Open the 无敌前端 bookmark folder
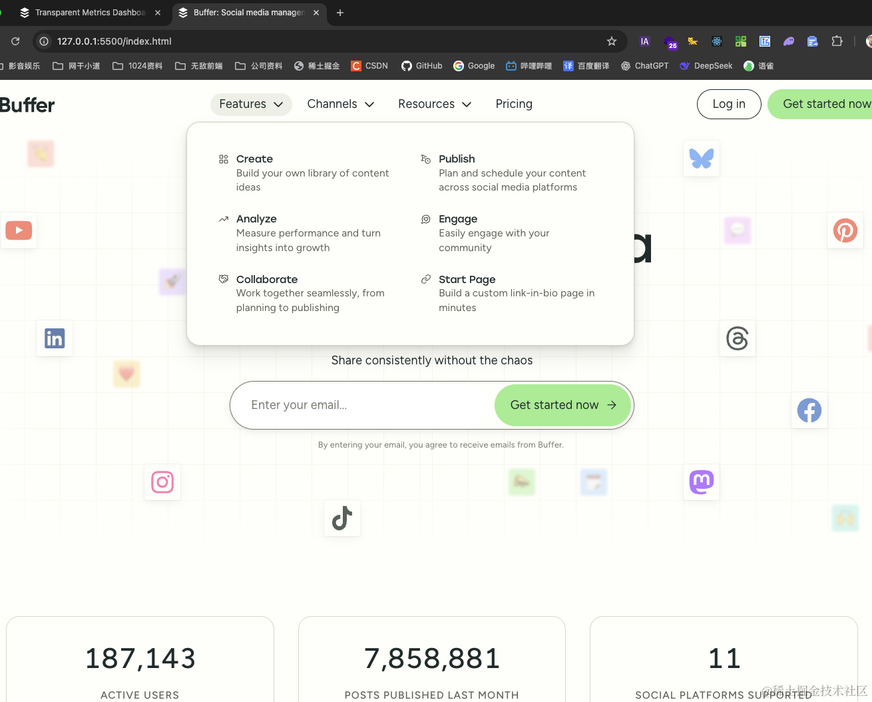 [199, 66]
